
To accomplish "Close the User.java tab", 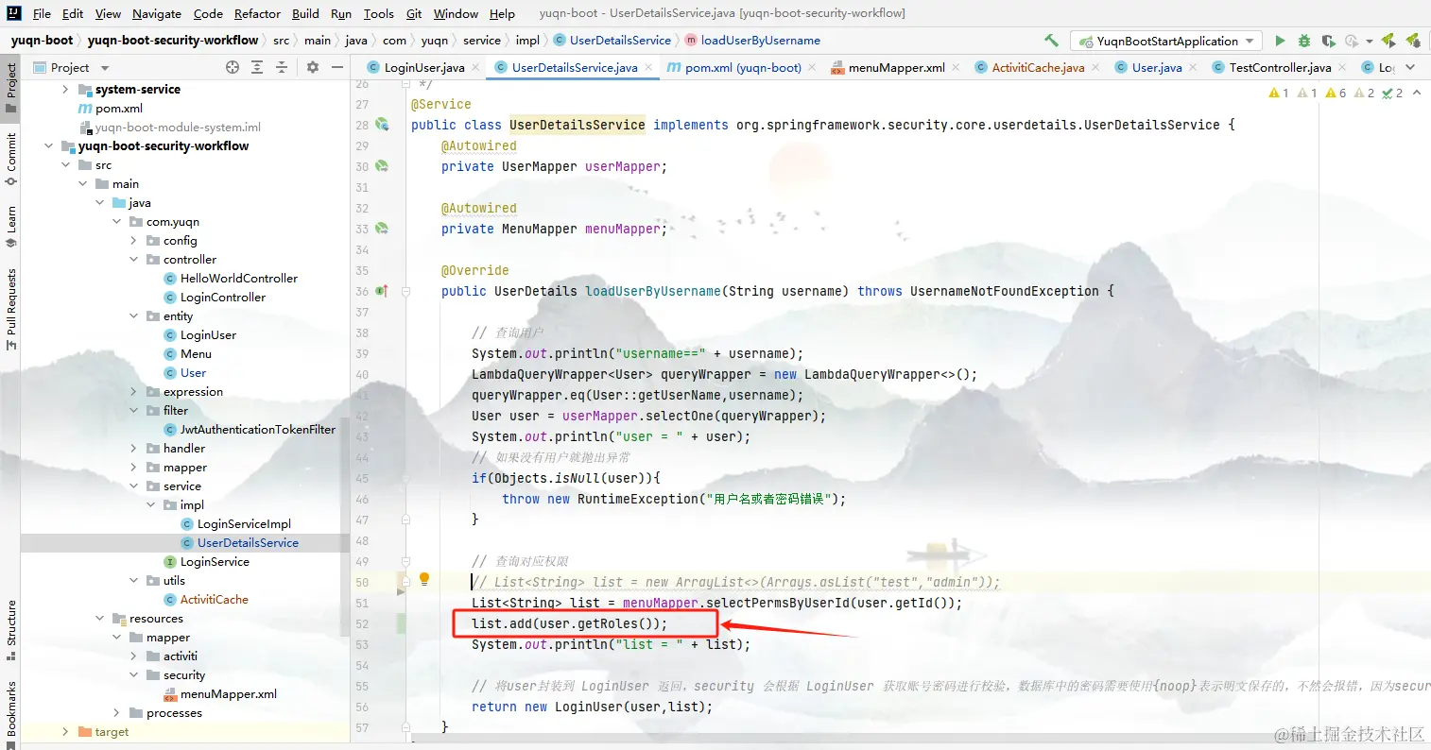I will 1193,67.
